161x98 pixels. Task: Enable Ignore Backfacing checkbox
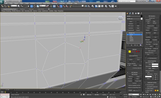128,56
